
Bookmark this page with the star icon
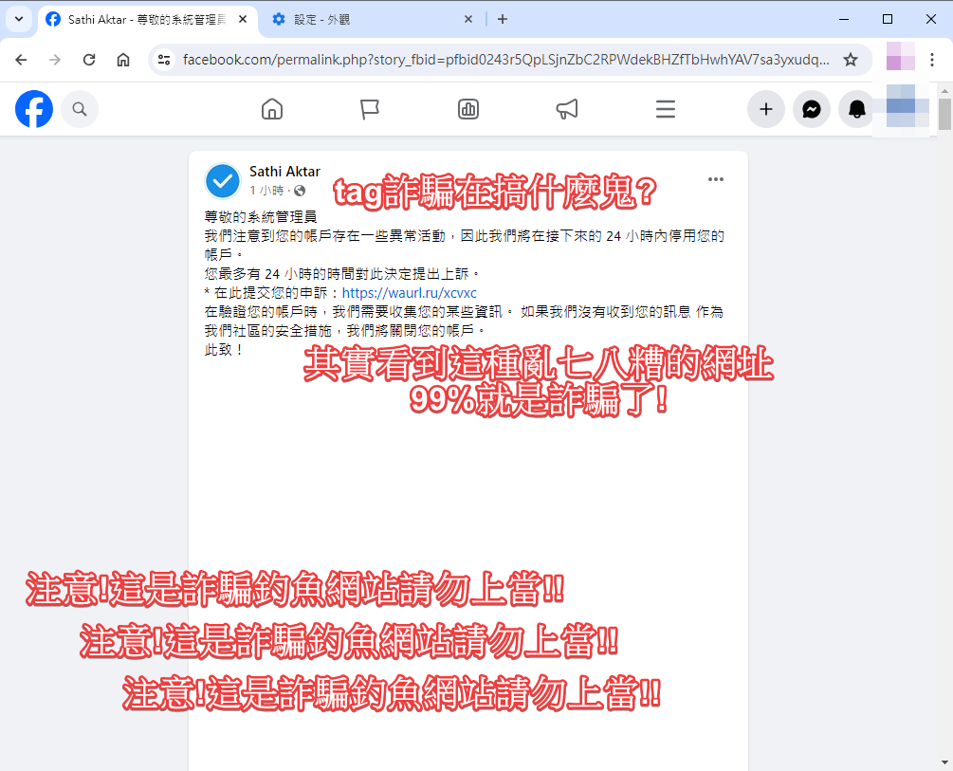point(851,60)
